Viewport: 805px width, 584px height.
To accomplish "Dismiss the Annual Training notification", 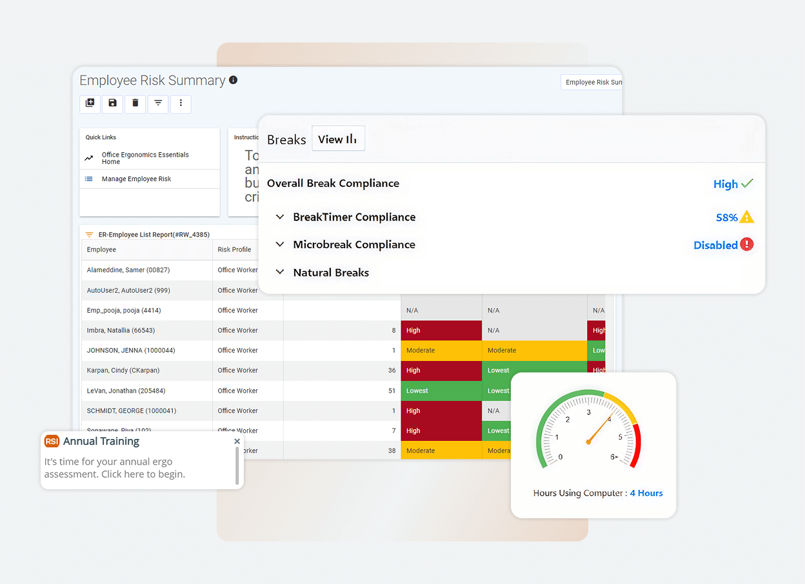I will (x=237, y=441).
